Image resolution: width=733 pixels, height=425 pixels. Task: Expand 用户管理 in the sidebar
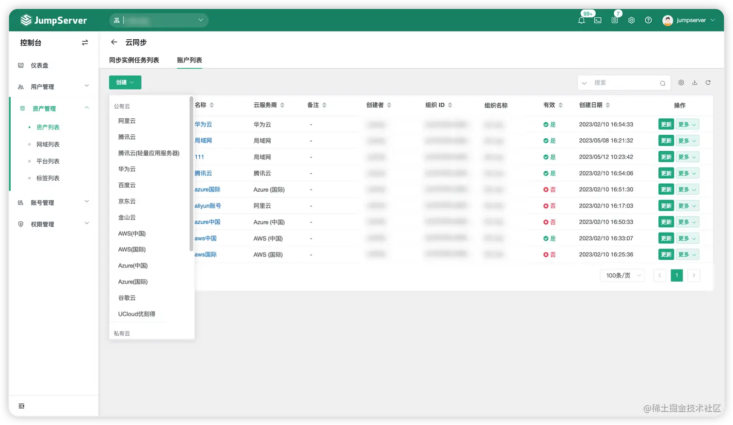(87, 86)
